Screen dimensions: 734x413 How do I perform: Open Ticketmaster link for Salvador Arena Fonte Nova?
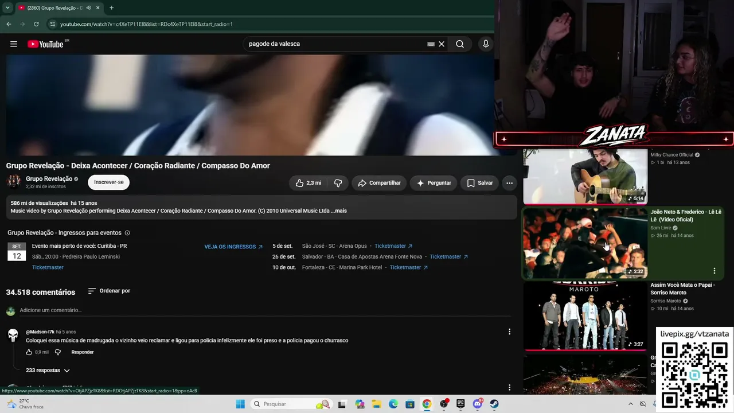(448, 256)
